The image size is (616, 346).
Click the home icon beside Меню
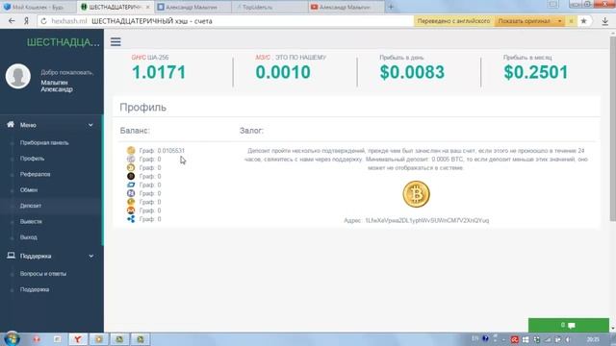(11, 124)
